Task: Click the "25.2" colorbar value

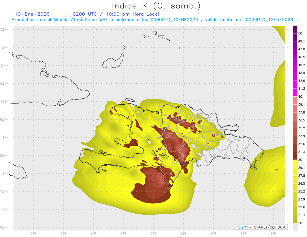Action: click(x=302, y=191)
